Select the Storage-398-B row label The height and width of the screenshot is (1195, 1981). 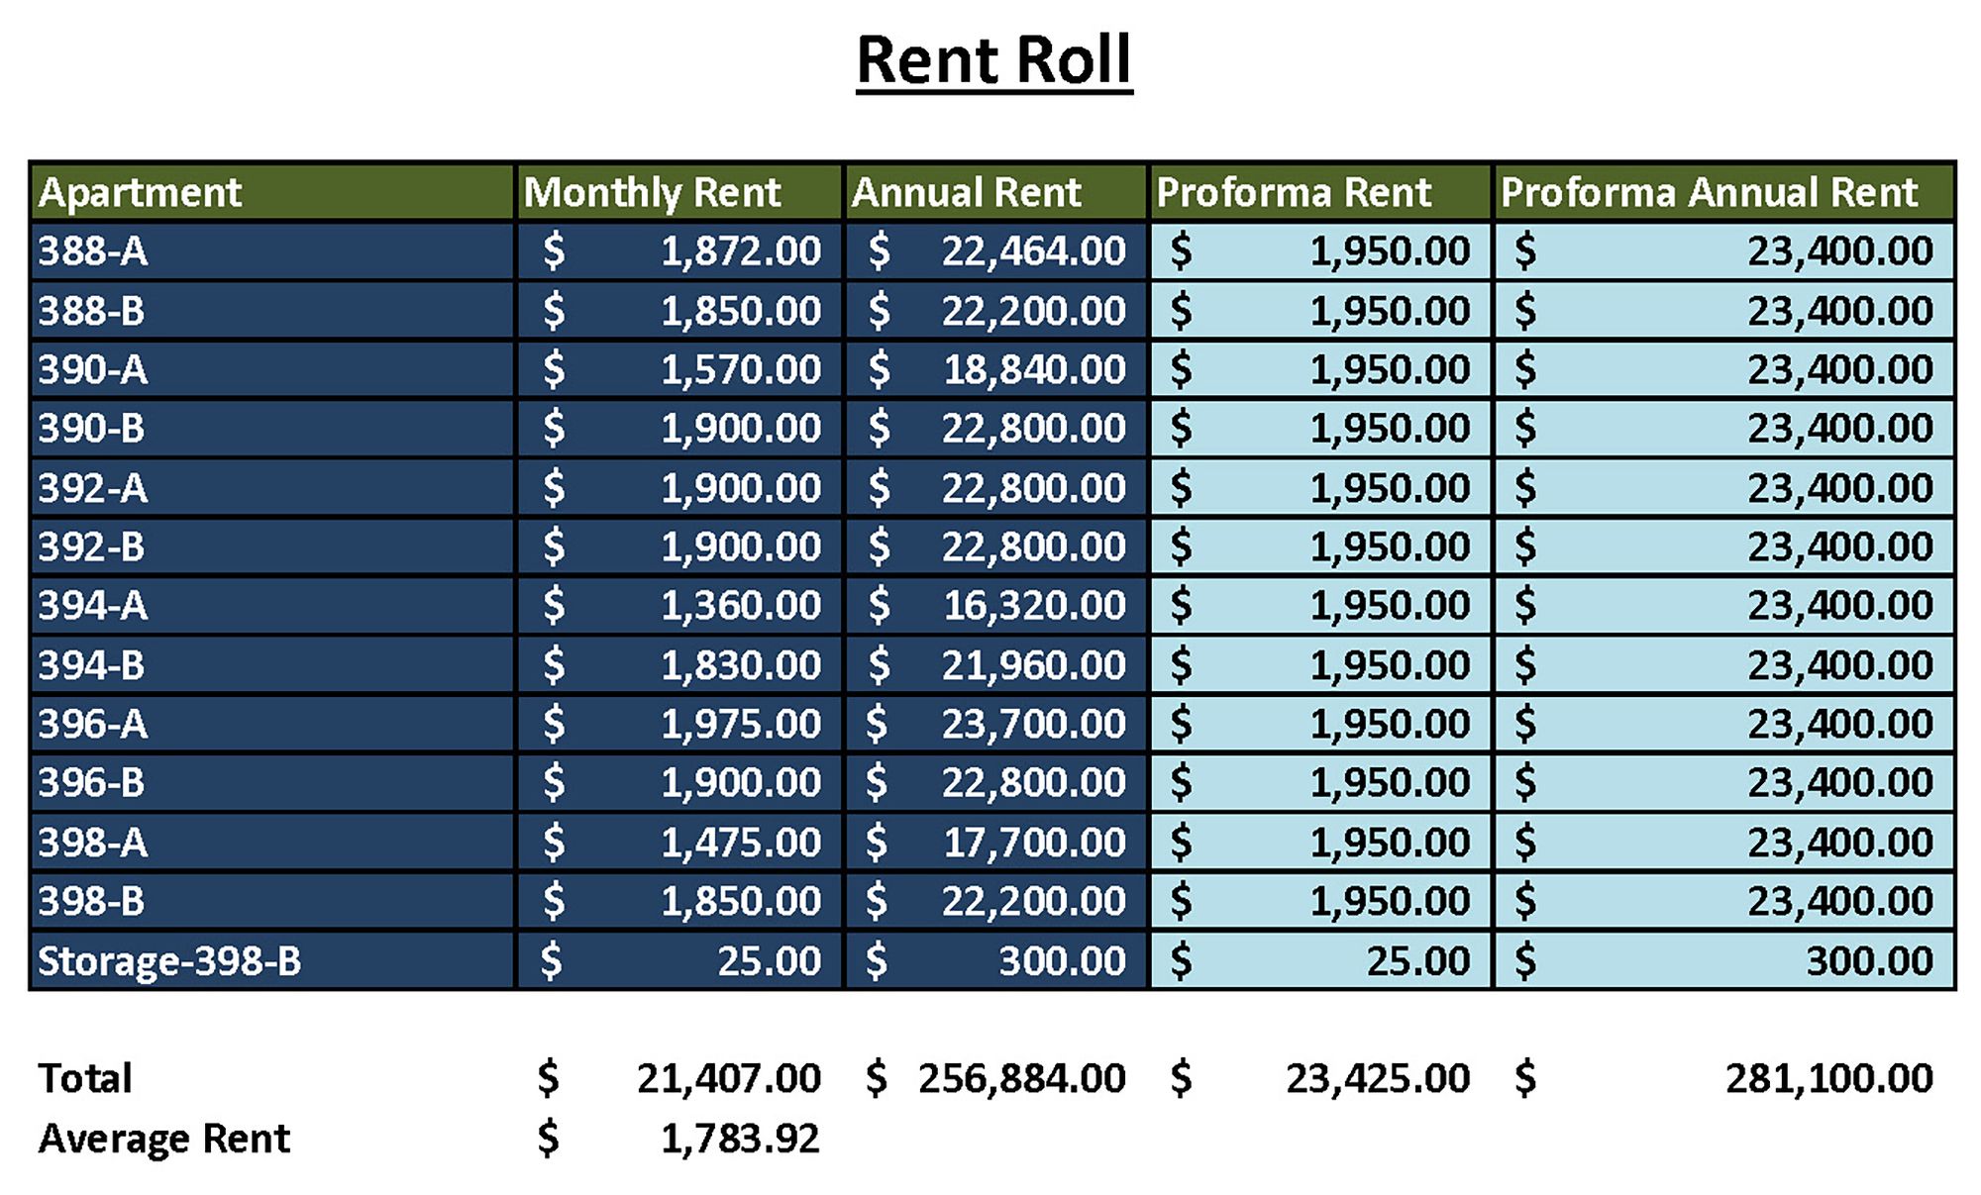(169, 960)
